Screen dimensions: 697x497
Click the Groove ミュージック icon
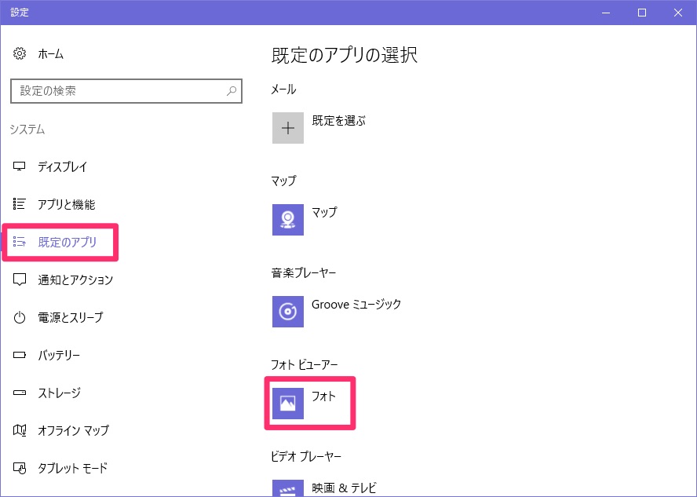(x=288, y=312)
